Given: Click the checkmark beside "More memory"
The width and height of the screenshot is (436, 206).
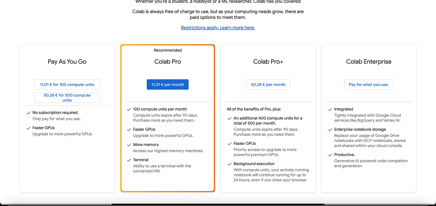Looking at the screenshot, I should pyautogui.click(x=129, y=145).
